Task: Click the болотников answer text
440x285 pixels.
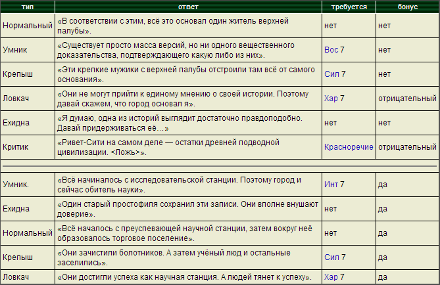Action: (174, 257)
